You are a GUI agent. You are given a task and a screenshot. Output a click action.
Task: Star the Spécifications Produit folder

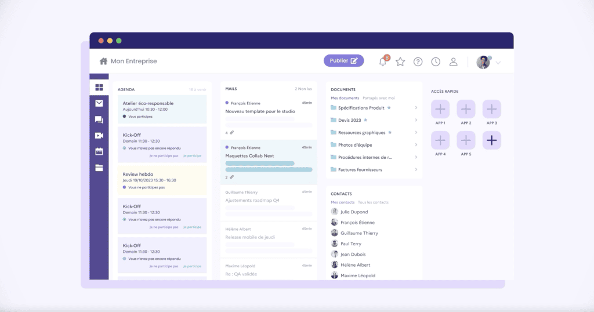pyautogui.click(x=389, y=108)
